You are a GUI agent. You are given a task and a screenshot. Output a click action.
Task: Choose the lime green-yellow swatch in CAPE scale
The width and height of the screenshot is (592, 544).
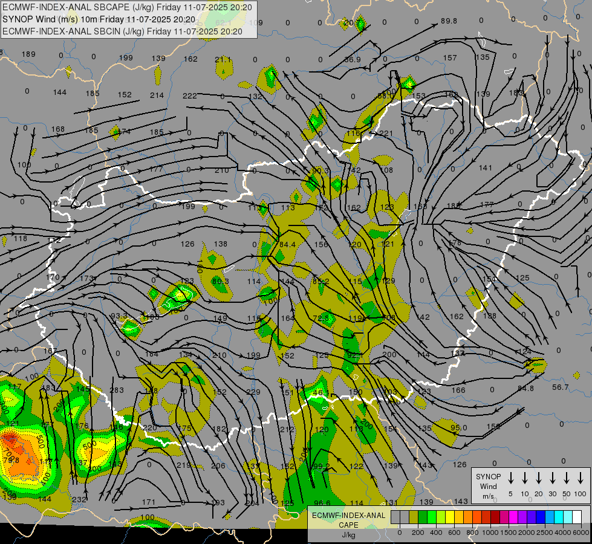tap(441, 517)
